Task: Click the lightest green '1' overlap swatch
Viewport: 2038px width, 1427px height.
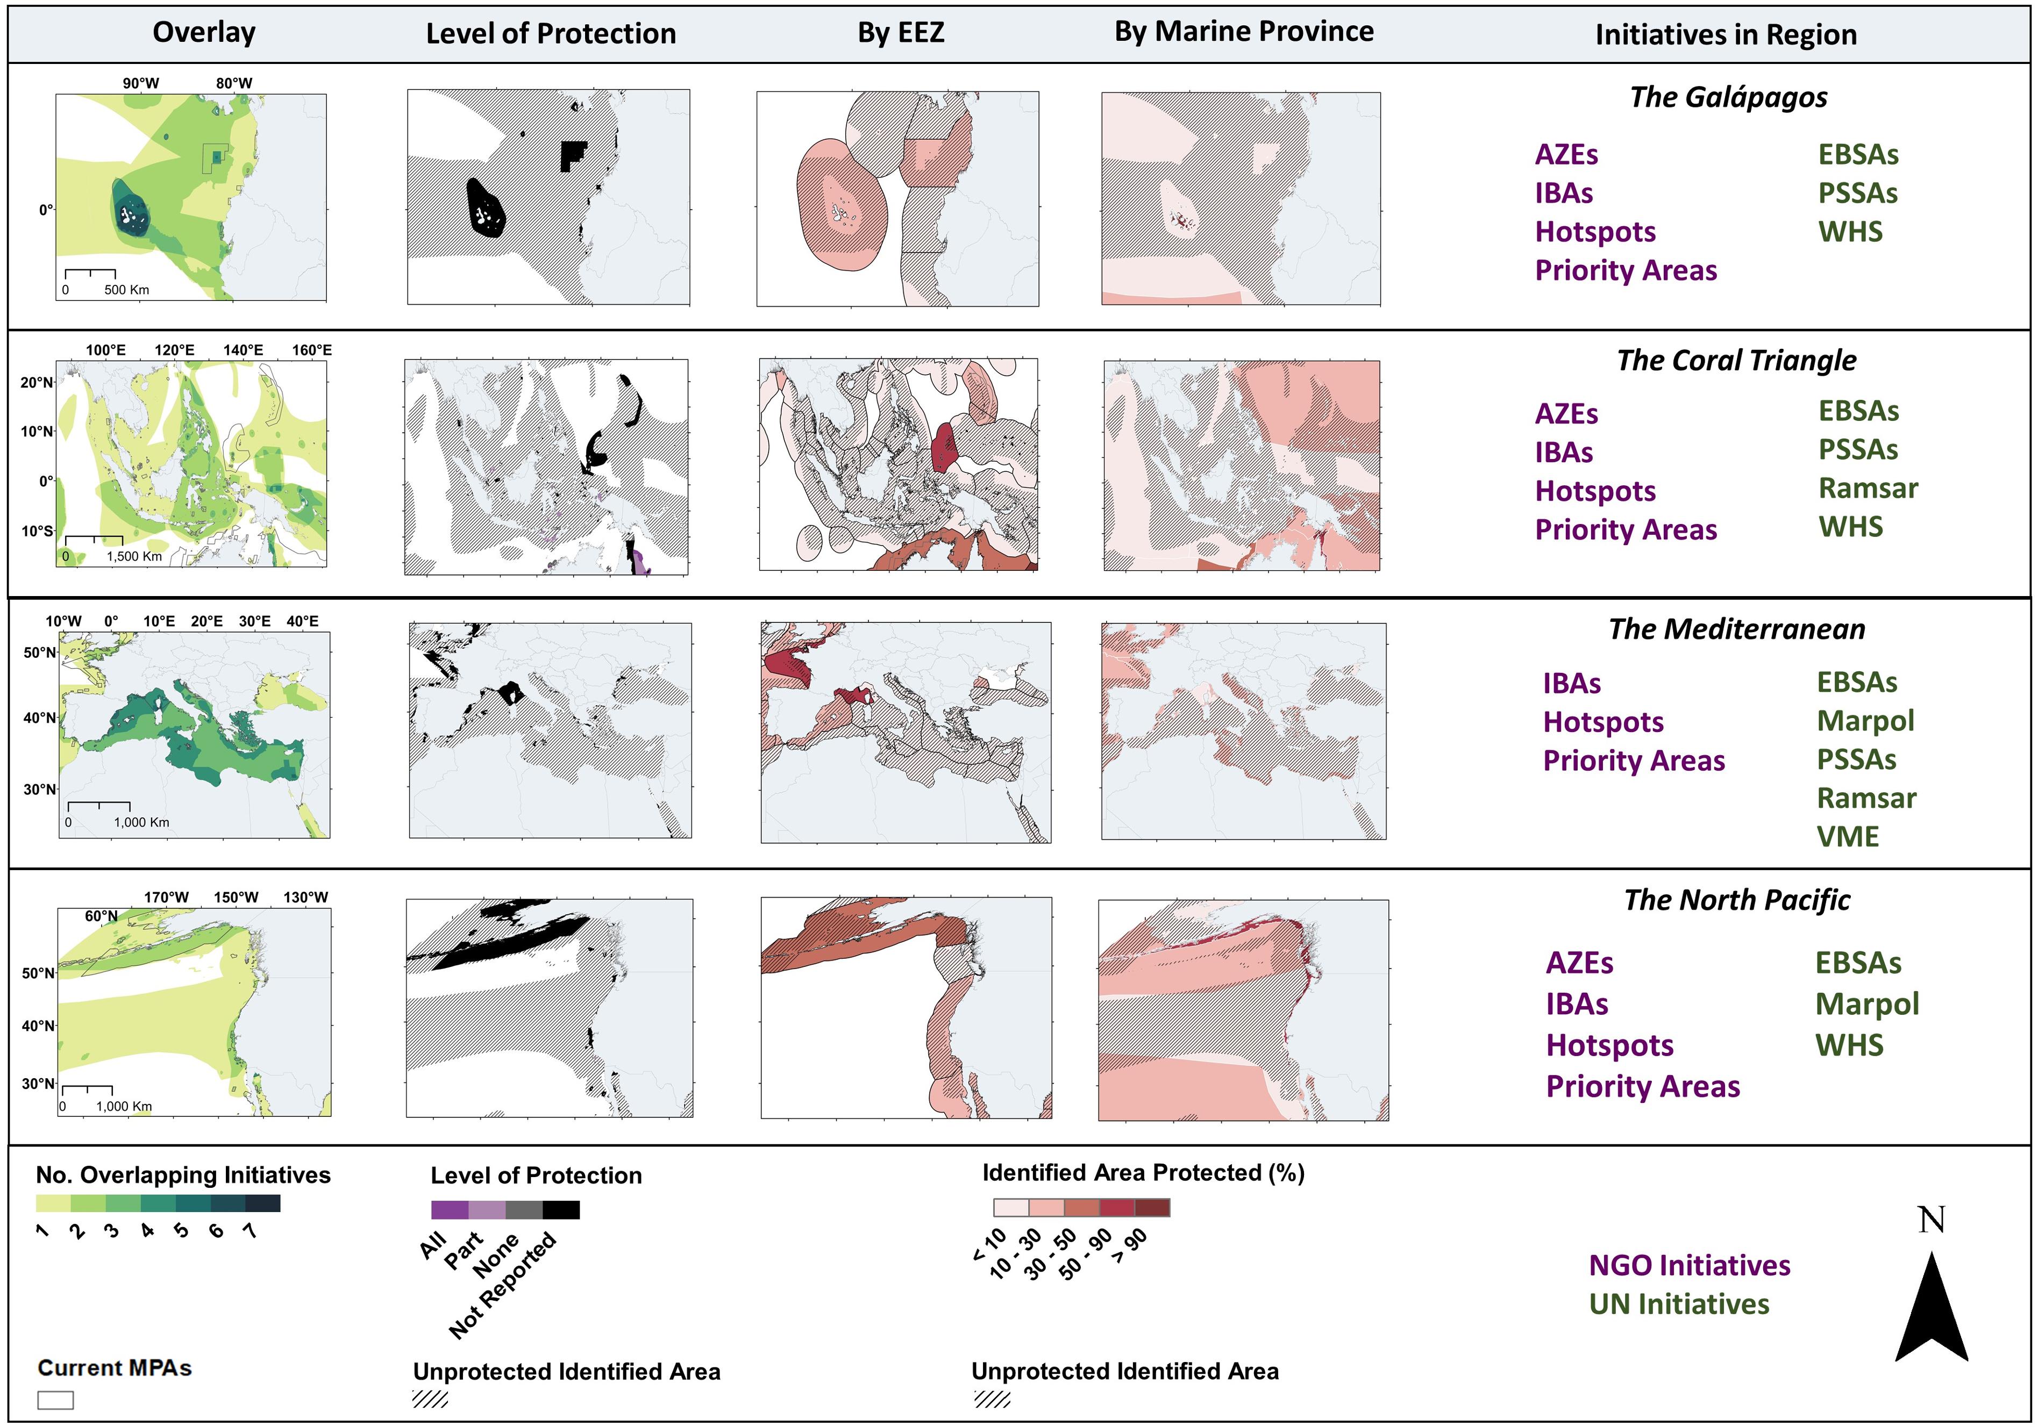Action: [53, 1203]
